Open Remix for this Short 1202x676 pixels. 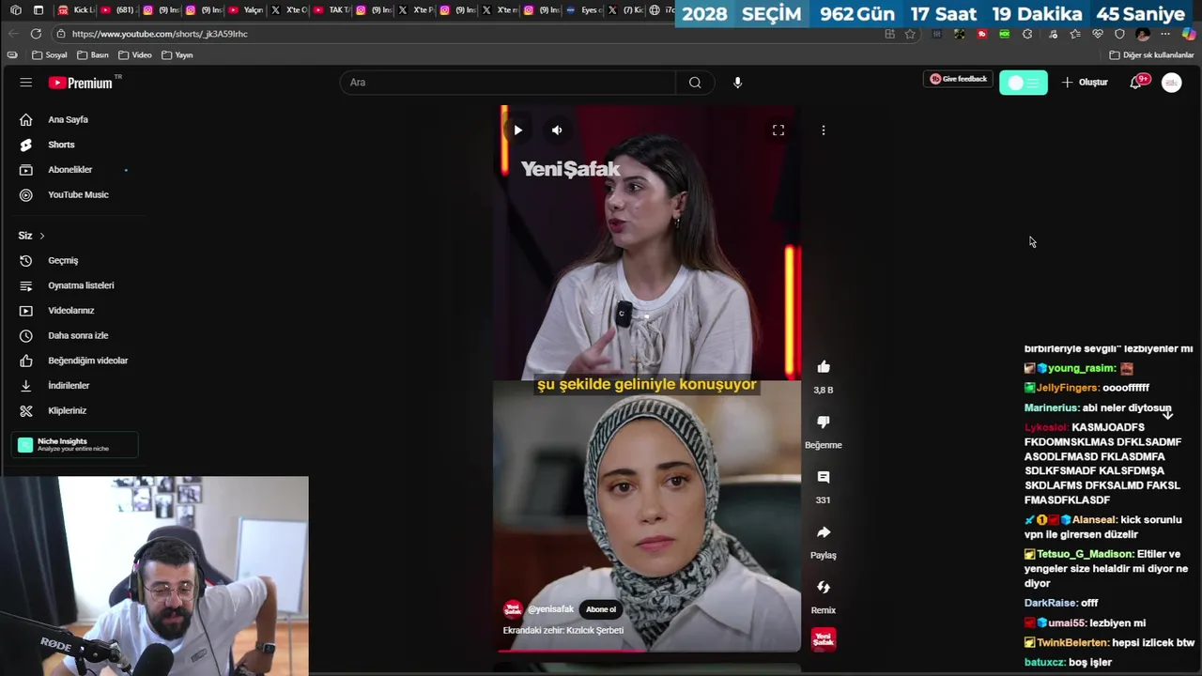(x=824, y=587)
